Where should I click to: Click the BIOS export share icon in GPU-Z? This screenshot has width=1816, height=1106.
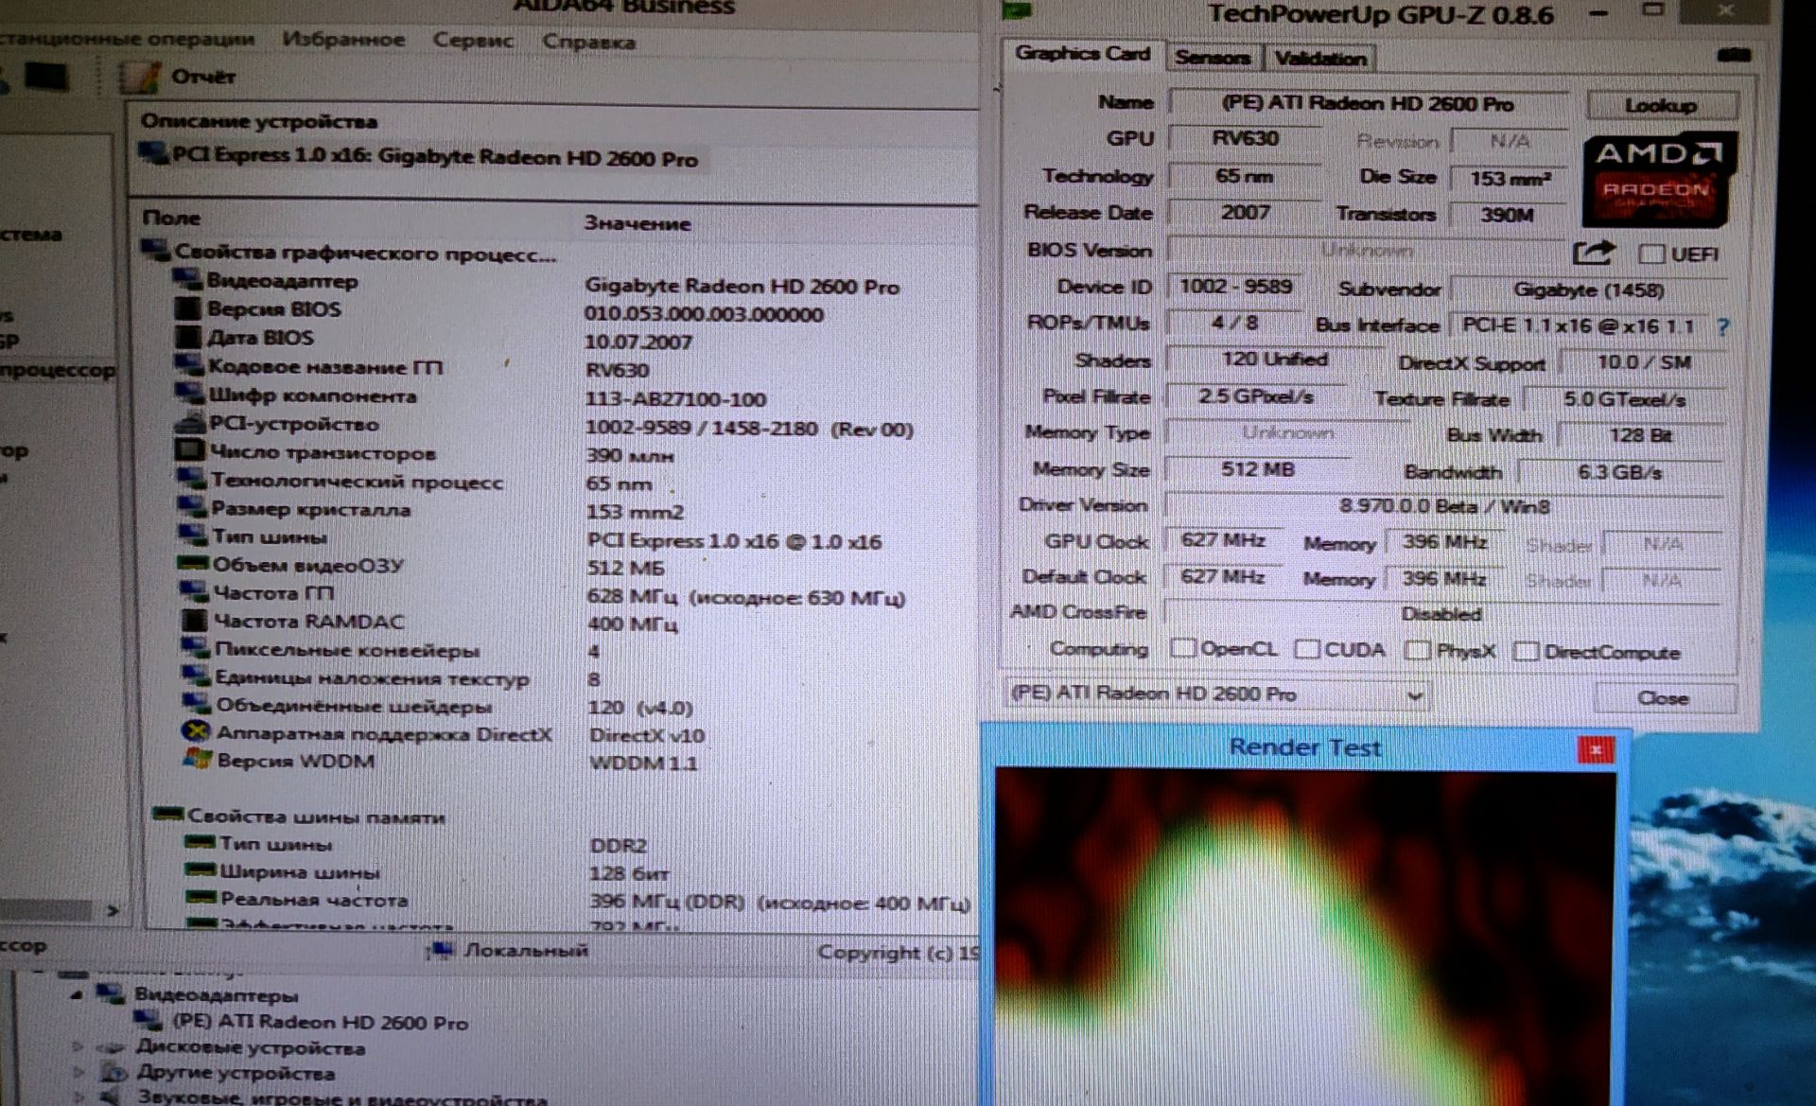1594,253
